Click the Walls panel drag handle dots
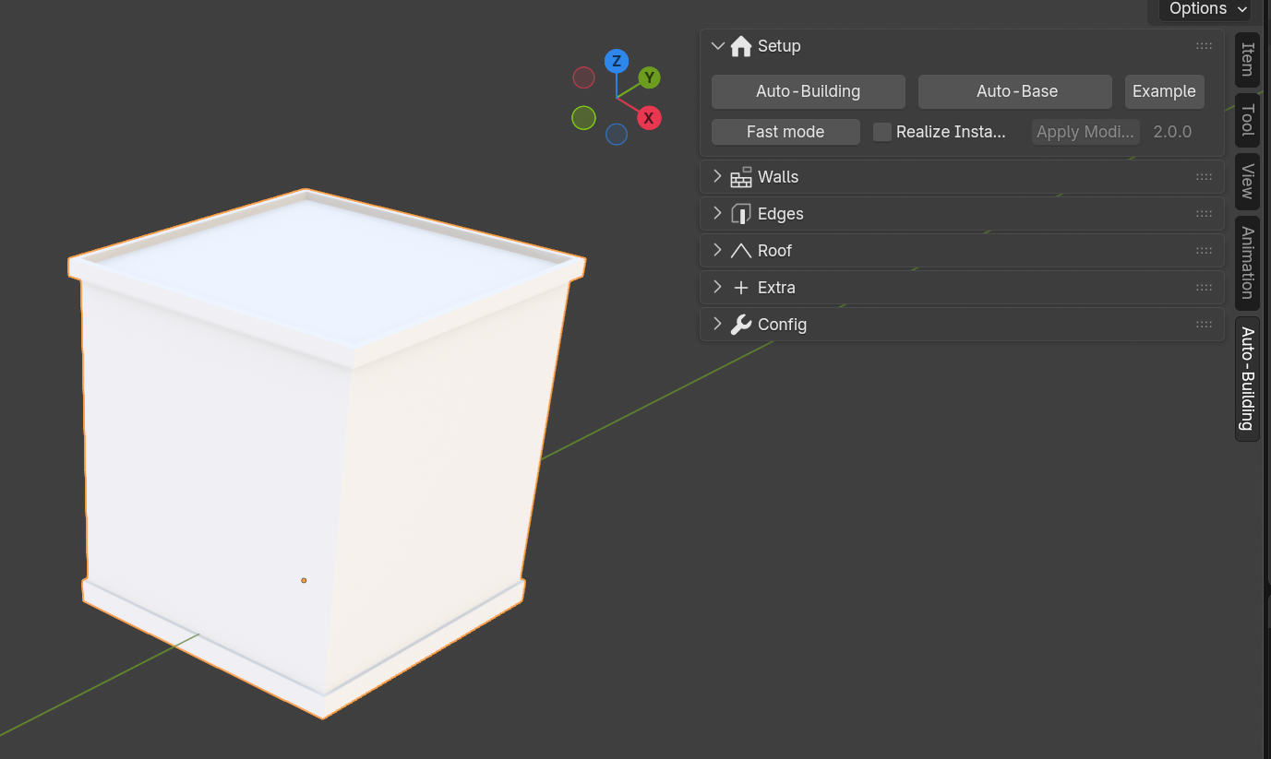Image resolution: width=1271 pixels, height=759 pixels. [x=1204, y=177]
